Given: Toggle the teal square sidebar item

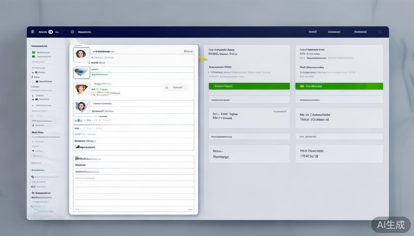Looking at the screenshot, I should point(34,57).
